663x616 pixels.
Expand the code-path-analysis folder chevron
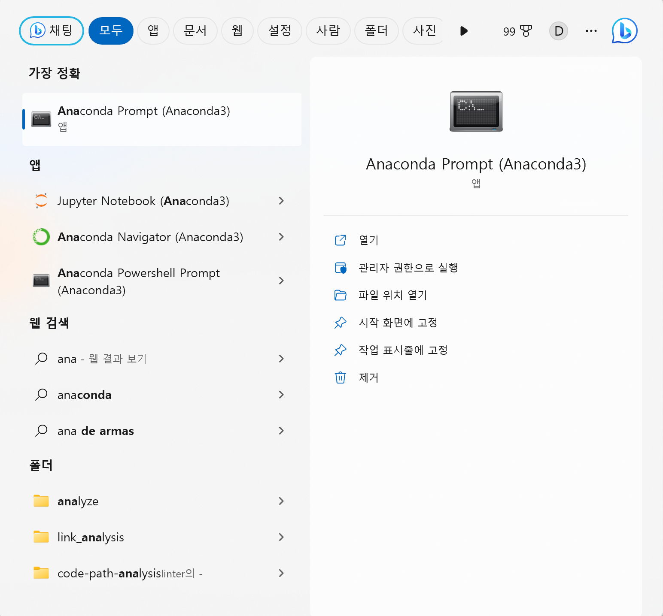pyautogui.click(x=281, y=573)
